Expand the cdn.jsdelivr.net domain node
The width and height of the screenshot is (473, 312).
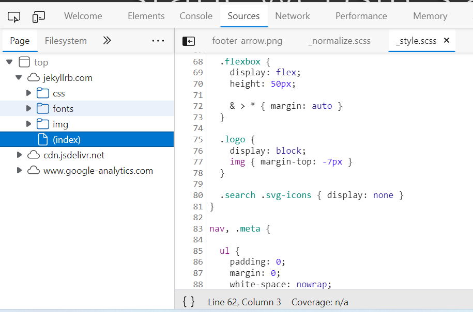[20, 155]
